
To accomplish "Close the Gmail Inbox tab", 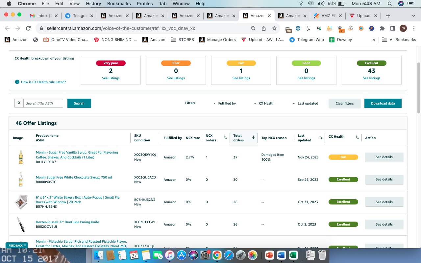I will pyautogui.click(x=56, y=16).
